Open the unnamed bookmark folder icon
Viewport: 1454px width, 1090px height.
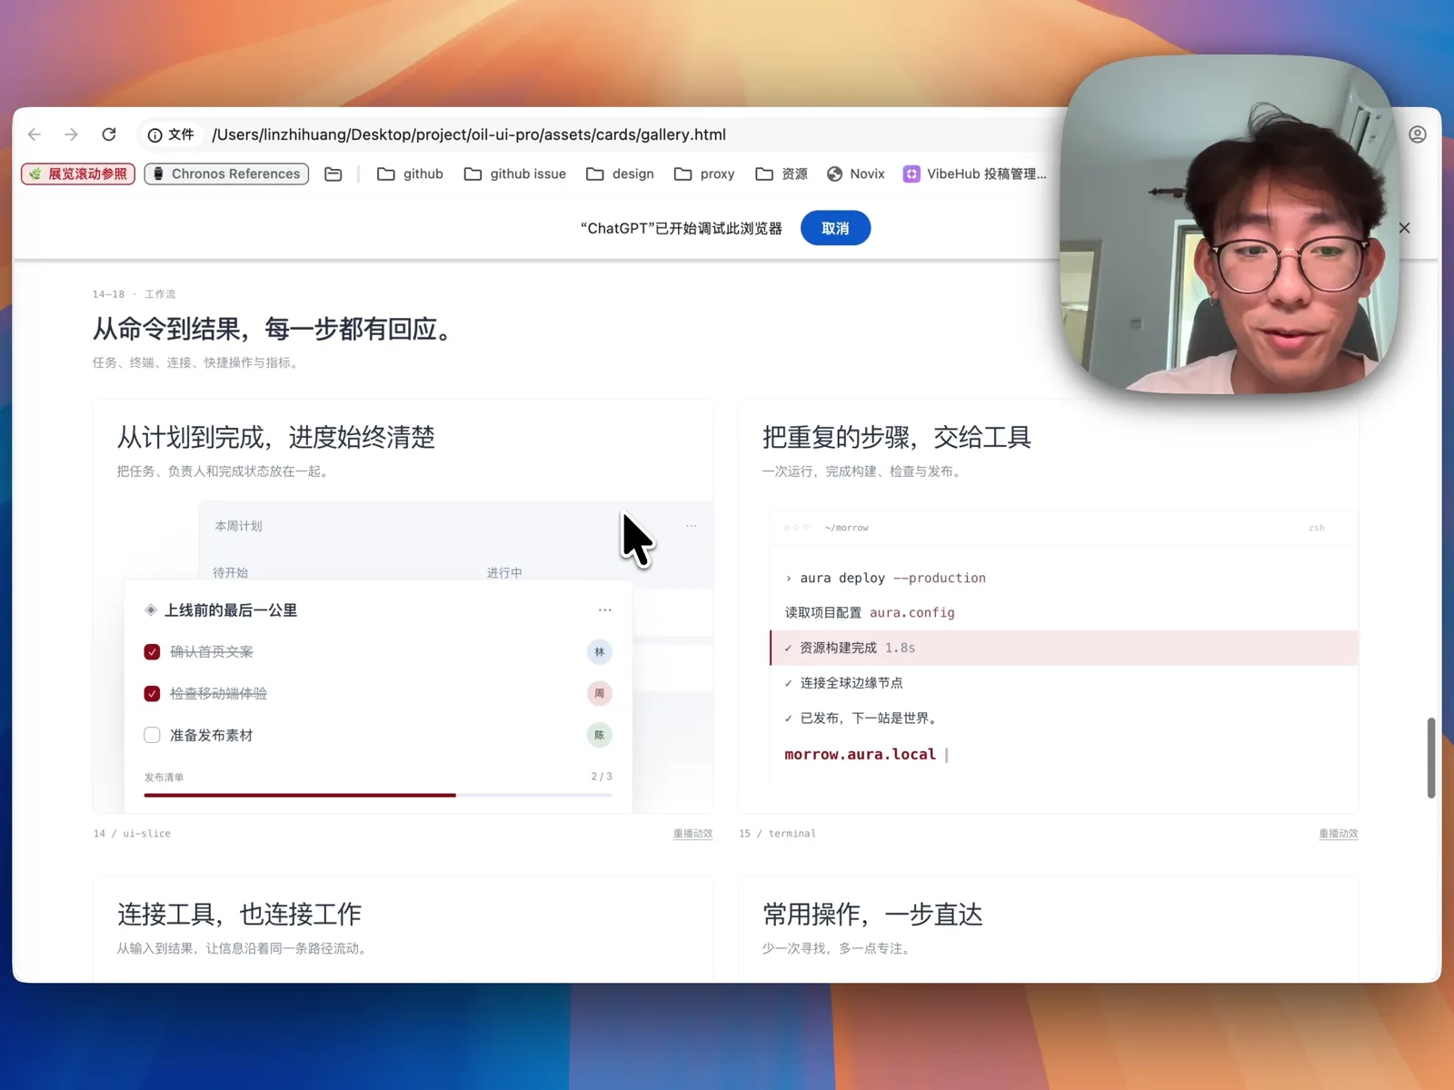point(334,173)
